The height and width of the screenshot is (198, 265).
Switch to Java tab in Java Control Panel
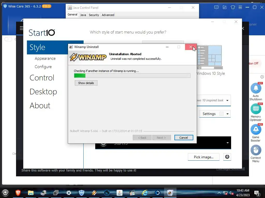click(x=83, y=15)
